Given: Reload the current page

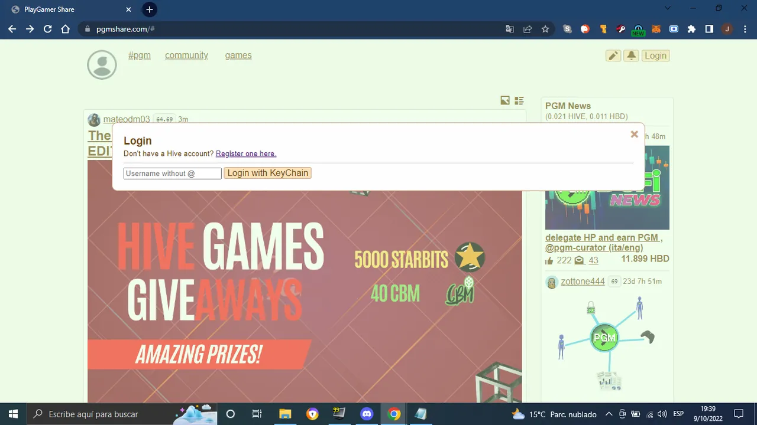Looking at the screenshot, I should (47, 29).
